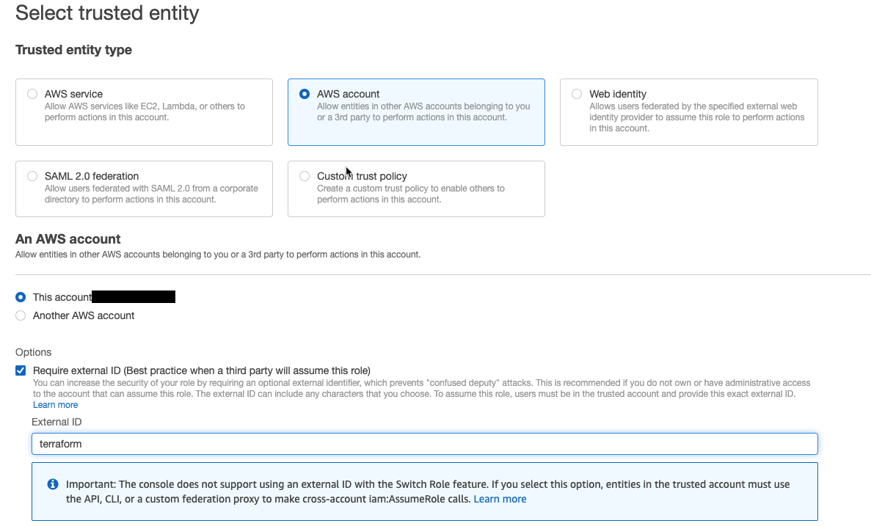Viewport: 871px width, 526px height.
Task: Click the Require external ID label text
Action: point(202,370)
